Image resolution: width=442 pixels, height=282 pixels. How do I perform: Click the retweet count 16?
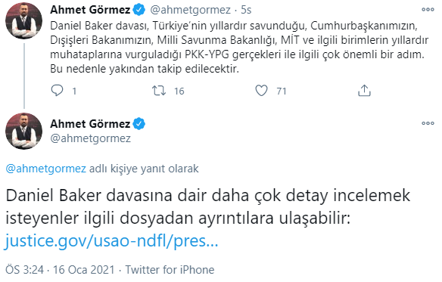click(179, 91)
